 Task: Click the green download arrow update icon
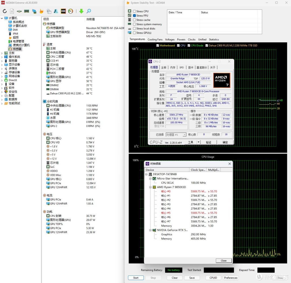(x=81, y=11)
